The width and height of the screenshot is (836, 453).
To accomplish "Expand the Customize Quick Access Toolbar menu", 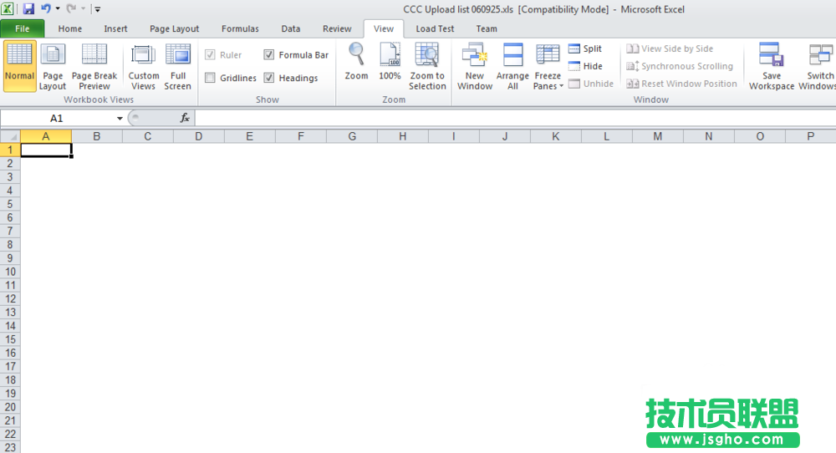I will click(x=98, y=10).
